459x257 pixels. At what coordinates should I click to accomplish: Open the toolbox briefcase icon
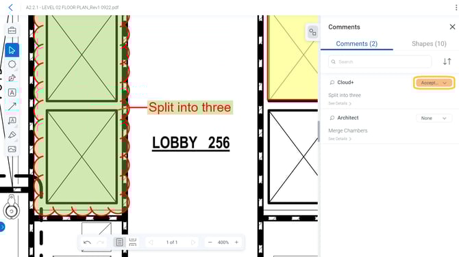click(12, 30)
